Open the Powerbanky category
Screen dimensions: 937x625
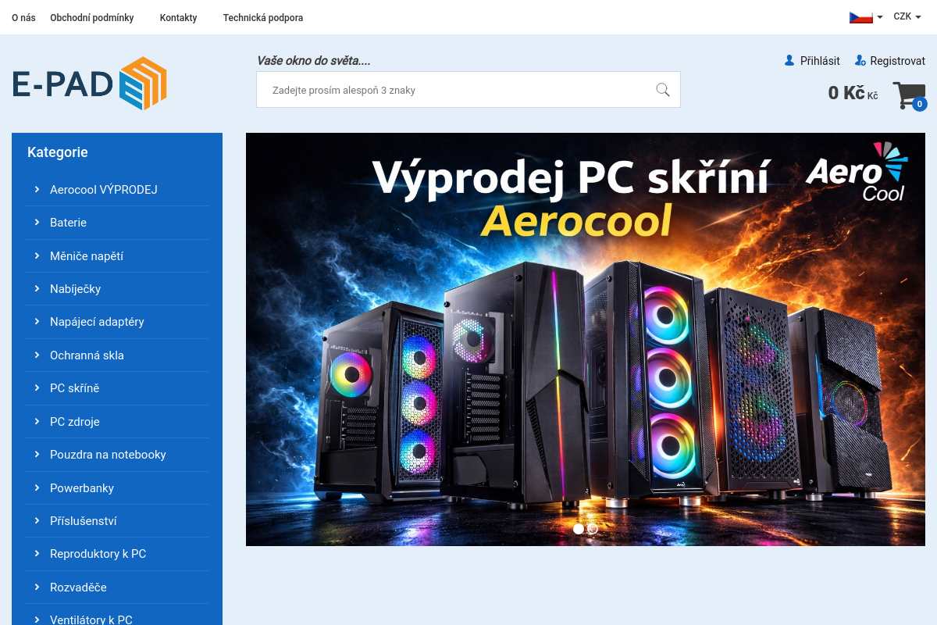82,488
